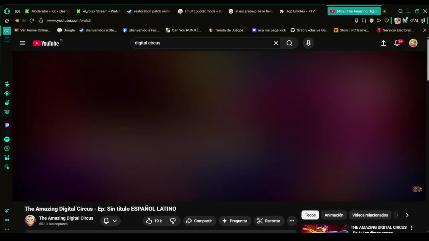
Task: Open The Amazing Digital Circus channel avatar
Action: point(30,221)
